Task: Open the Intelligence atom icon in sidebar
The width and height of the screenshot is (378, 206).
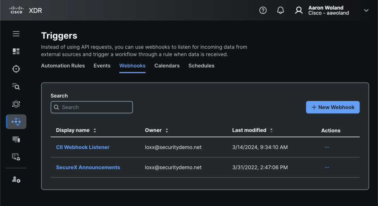Action: [x=16, y=104]
